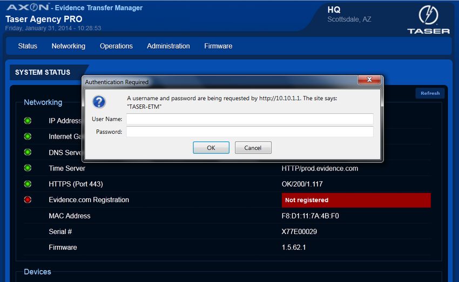
Task: Open the Firmware menu
Action: (x=218, y=46)
